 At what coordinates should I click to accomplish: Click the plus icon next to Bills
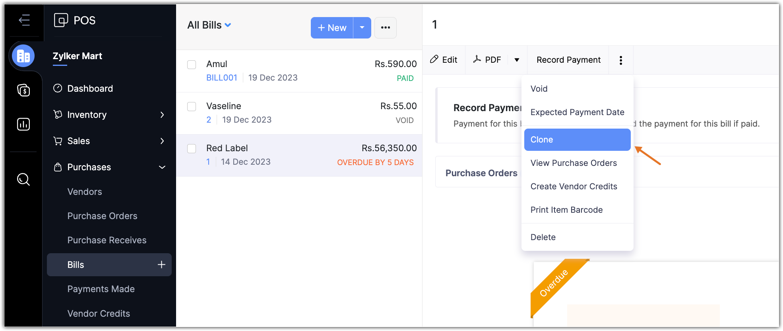[161, 265]
